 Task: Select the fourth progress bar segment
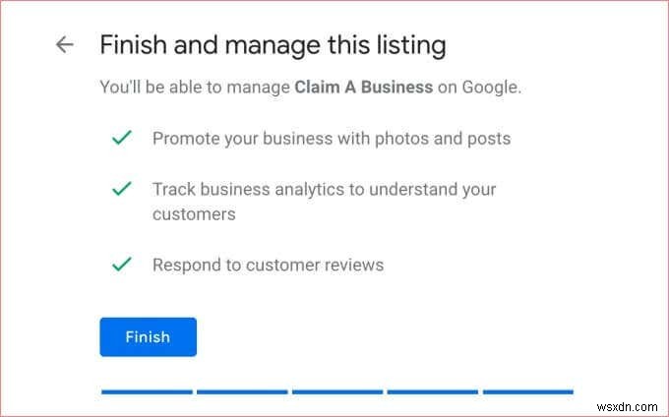click(432, 391)
